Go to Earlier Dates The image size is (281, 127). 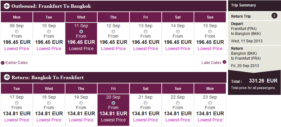16,63
